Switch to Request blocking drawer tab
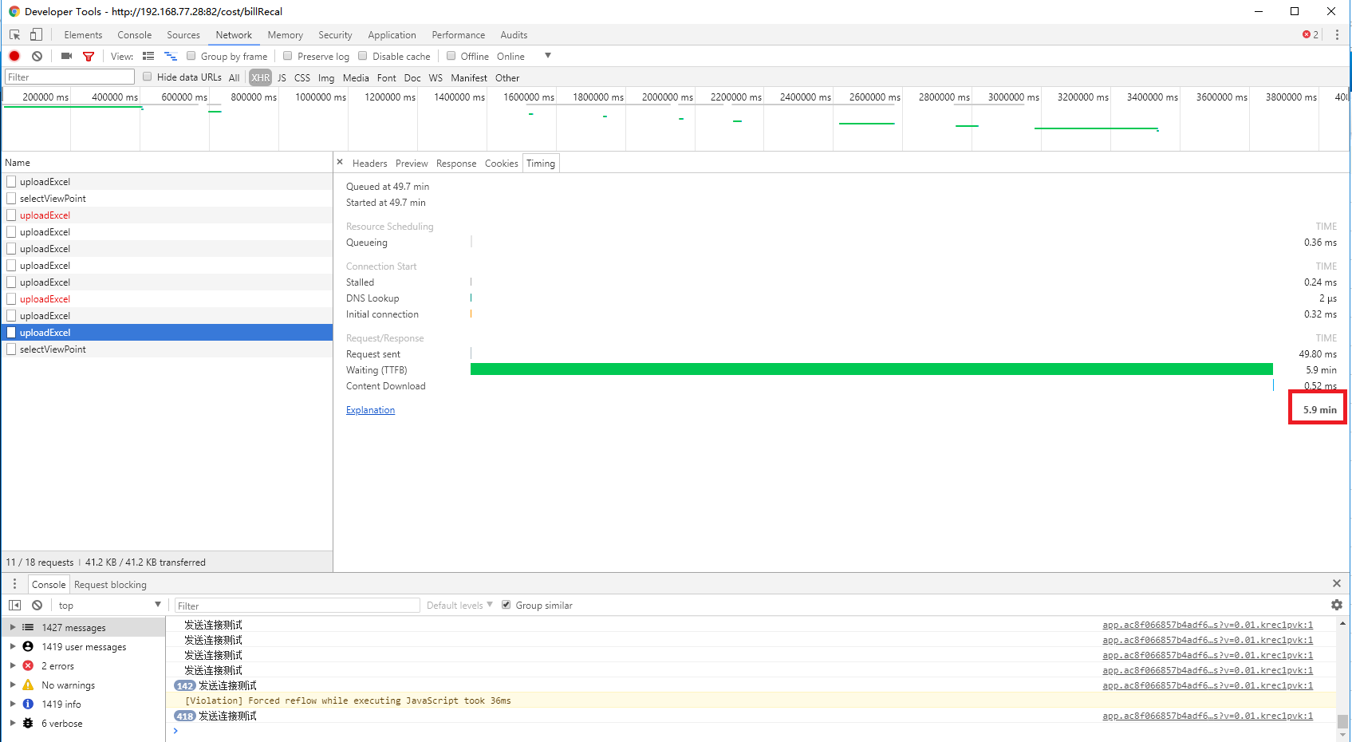 pos(110,585)
